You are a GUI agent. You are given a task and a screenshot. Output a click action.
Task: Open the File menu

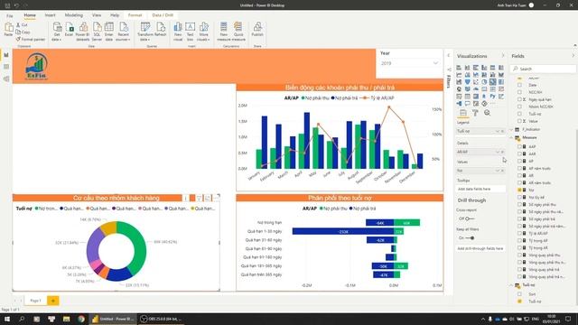10,15
